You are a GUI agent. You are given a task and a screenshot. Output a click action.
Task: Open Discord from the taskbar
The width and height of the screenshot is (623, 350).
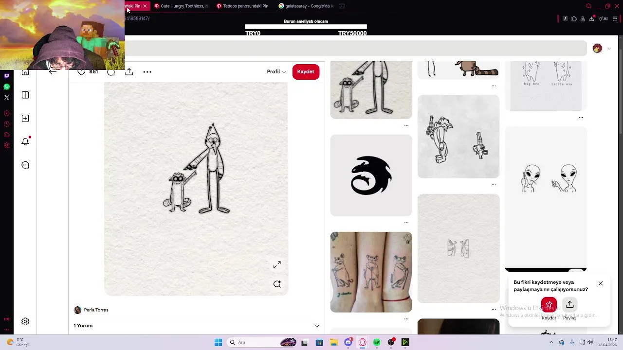click(x=348, y=342)
